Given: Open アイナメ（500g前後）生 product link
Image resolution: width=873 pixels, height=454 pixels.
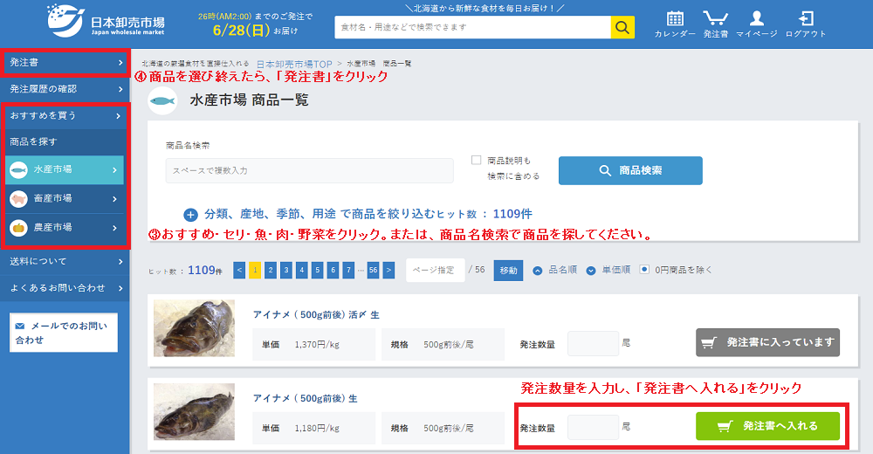Looking at the screenshot, I should pos(305,398).
